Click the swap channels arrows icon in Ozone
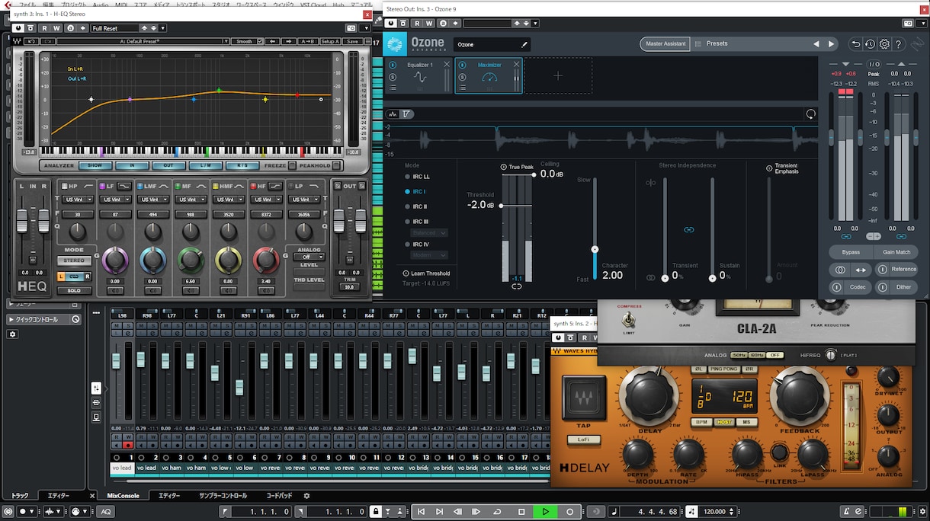930x521 pixels. pyautogui.click(x=861, y=270)
